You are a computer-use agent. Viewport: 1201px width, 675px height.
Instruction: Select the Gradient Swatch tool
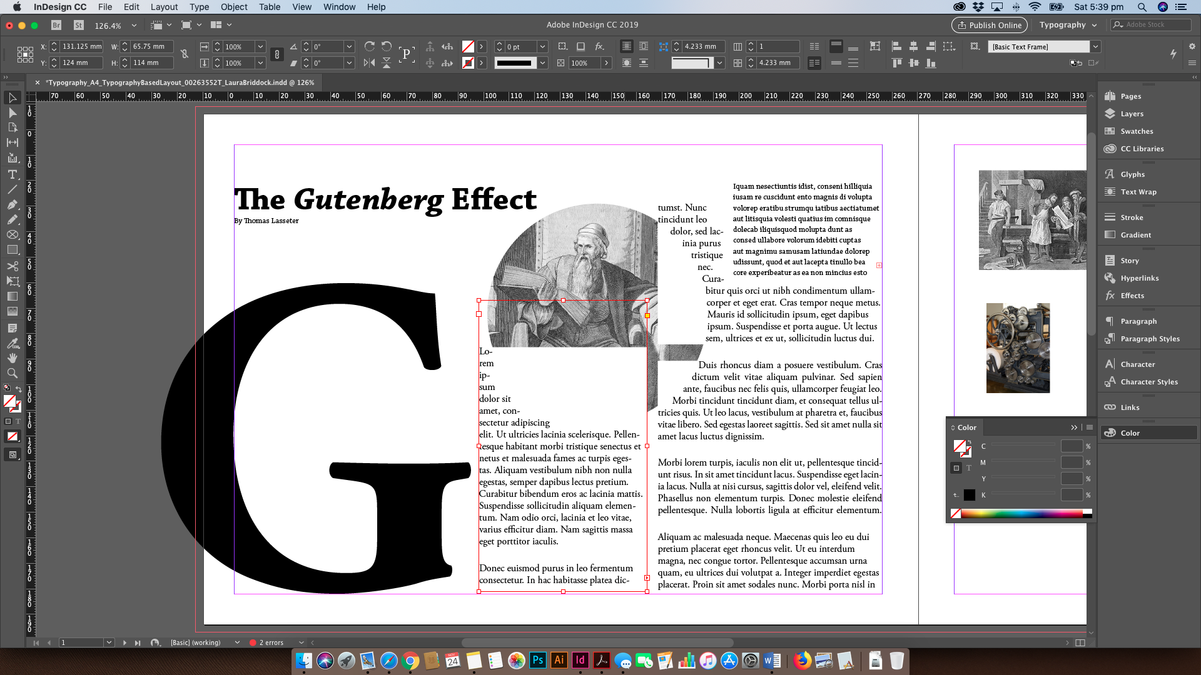tap(12, 296)
